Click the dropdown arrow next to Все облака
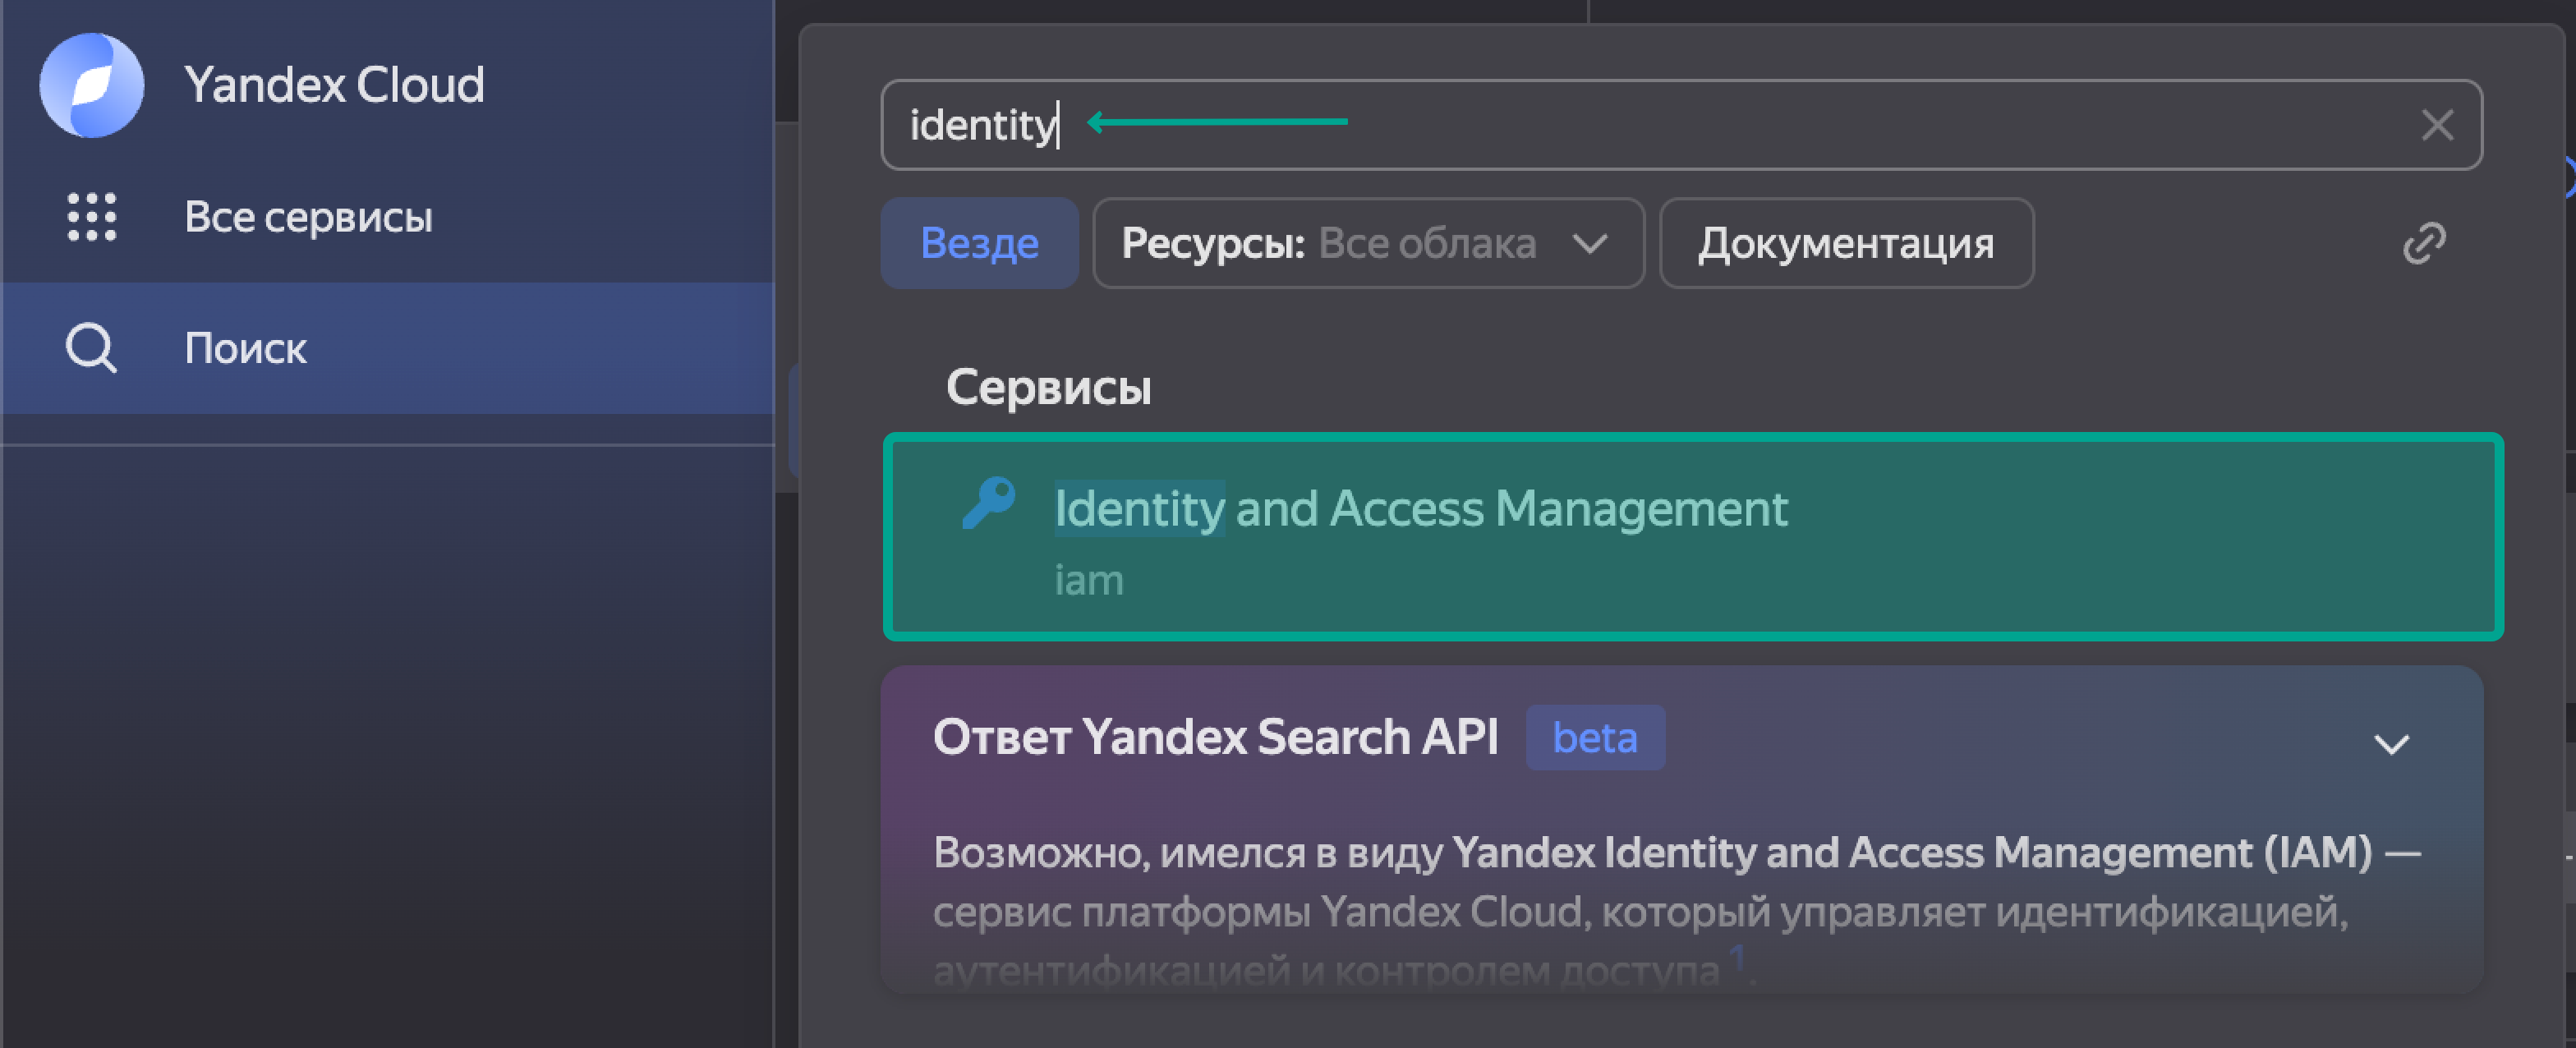Viewport: 2576px width, 1048px height. tap(1589, 244)
